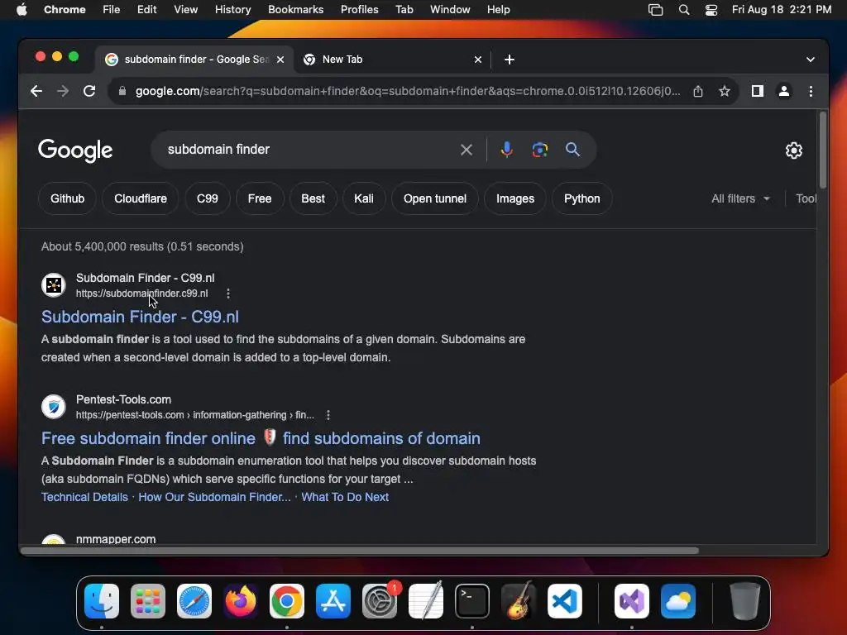Open more options for Pentest-Tools result
Viewport: 847px width, 635px height.
coord(328,415)
